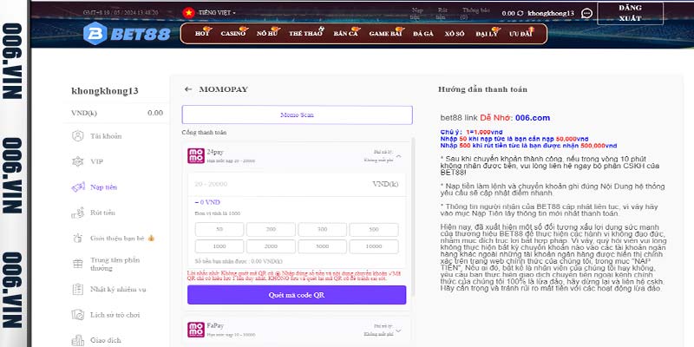Click the Giao dịch icon
The image size is (694, 347).
[x=78, y=340]
